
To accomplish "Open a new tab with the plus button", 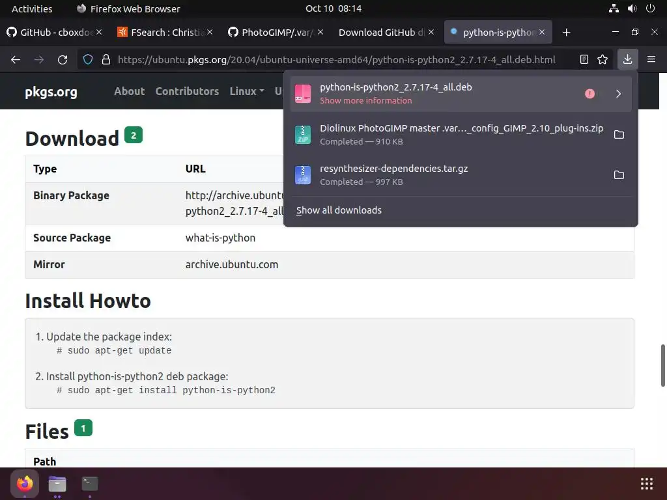I will pyautogui.click(x=566, y=33).
